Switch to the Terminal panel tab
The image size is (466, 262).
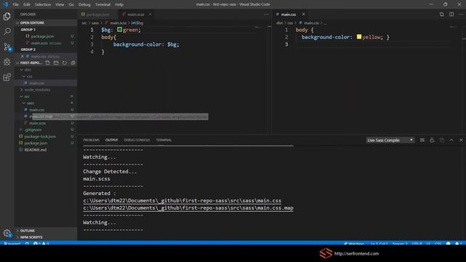[164, 140]
